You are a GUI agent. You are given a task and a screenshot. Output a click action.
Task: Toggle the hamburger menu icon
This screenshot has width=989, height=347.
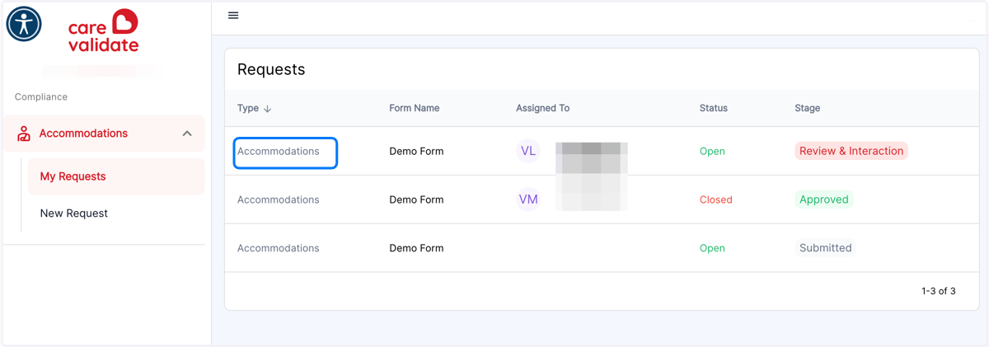click(233, 16)
